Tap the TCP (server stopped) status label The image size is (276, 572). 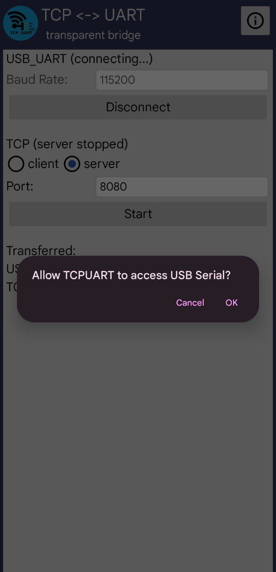67,144
